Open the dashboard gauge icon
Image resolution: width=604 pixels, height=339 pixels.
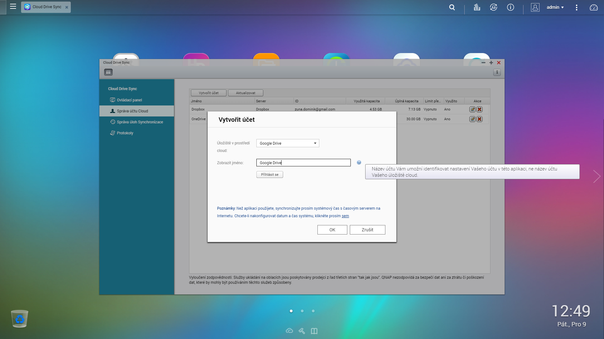point(594,7)
